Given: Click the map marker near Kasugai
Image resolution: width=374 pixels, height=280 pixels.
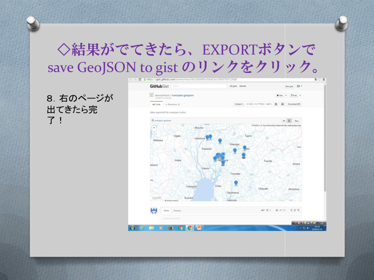Looking at the screenshot, I should click(235, 151).
